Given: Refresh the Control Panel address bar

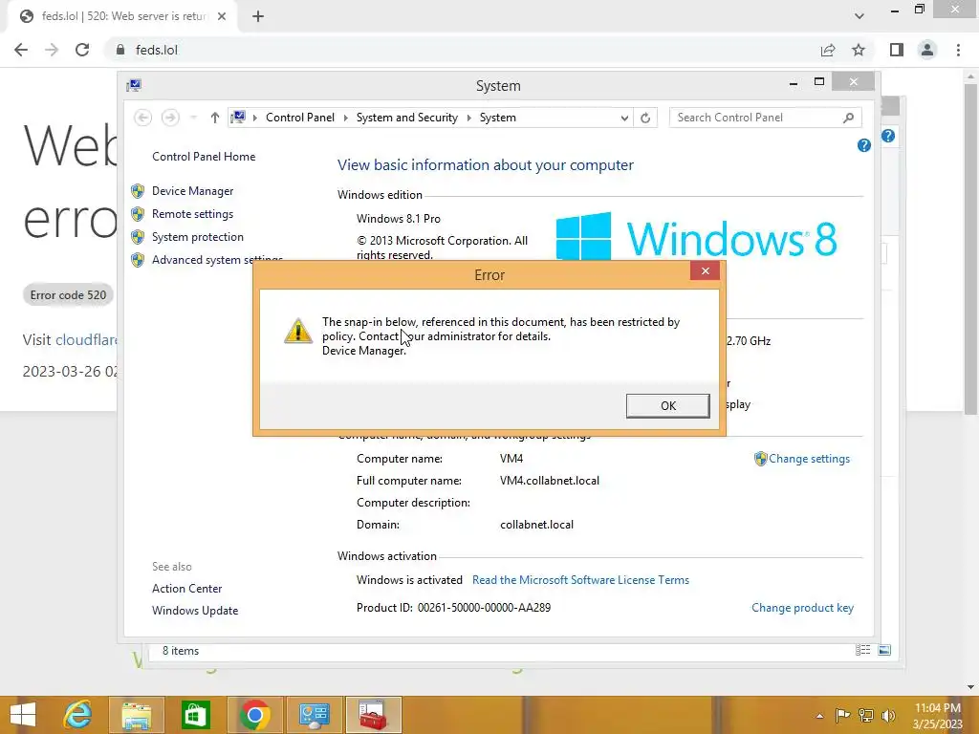Looking at the screenshot, I should pyautogui.click(x=645, y=118).
